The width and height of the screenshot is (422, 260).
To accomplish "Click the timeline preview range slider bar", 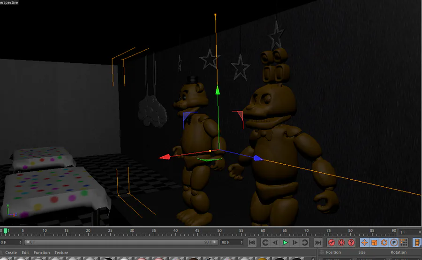I will pyautogui.click(x=121, y=242).
